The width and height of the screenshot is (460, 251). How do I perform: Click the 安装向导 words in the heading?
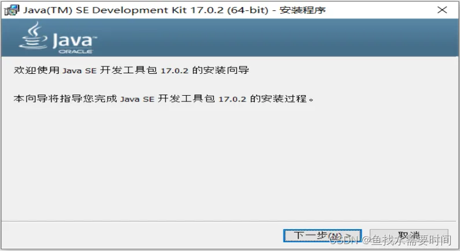(226, 70)
